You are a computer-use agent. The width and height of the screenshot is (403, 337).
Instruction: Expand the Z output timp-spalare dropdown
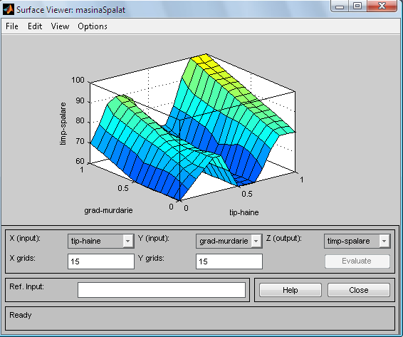(x=384, y=241)
